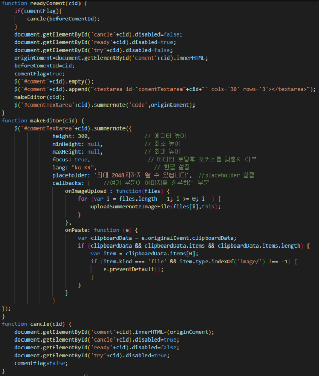Click the var item = clipboardData.items[0] line
The image size is (319, 376).
(x=144, y=254)
